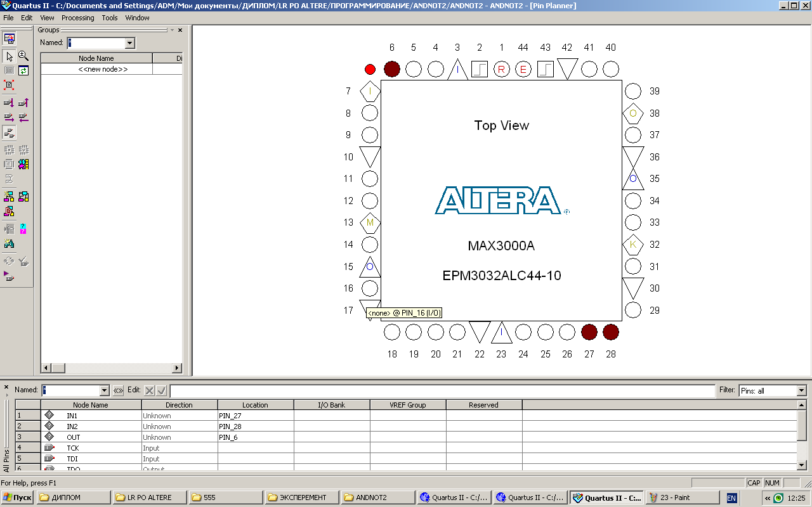The width and height of the screenshot is (812, 507).
Task: Open the Tools menu
Action: (110, 18)
